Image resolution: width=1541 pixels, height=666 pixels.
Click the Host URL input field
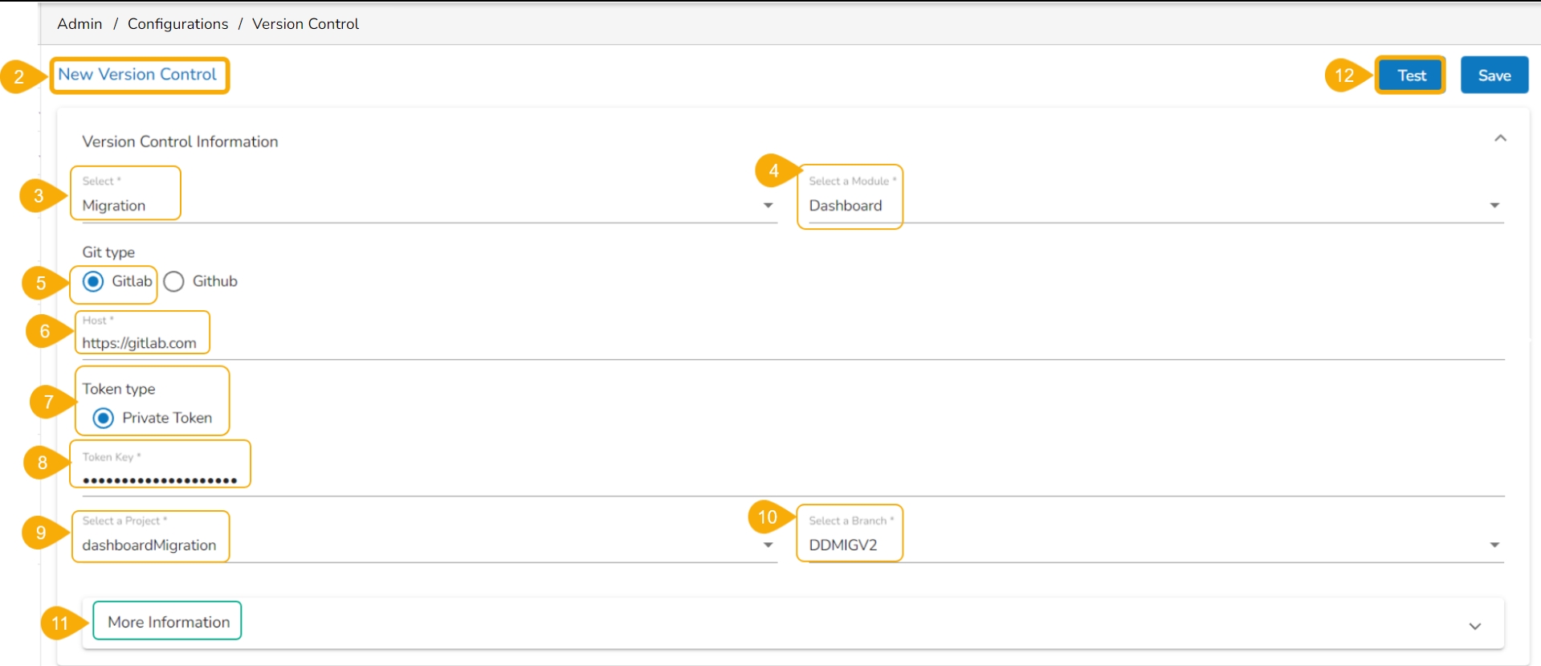pos(723,344)
